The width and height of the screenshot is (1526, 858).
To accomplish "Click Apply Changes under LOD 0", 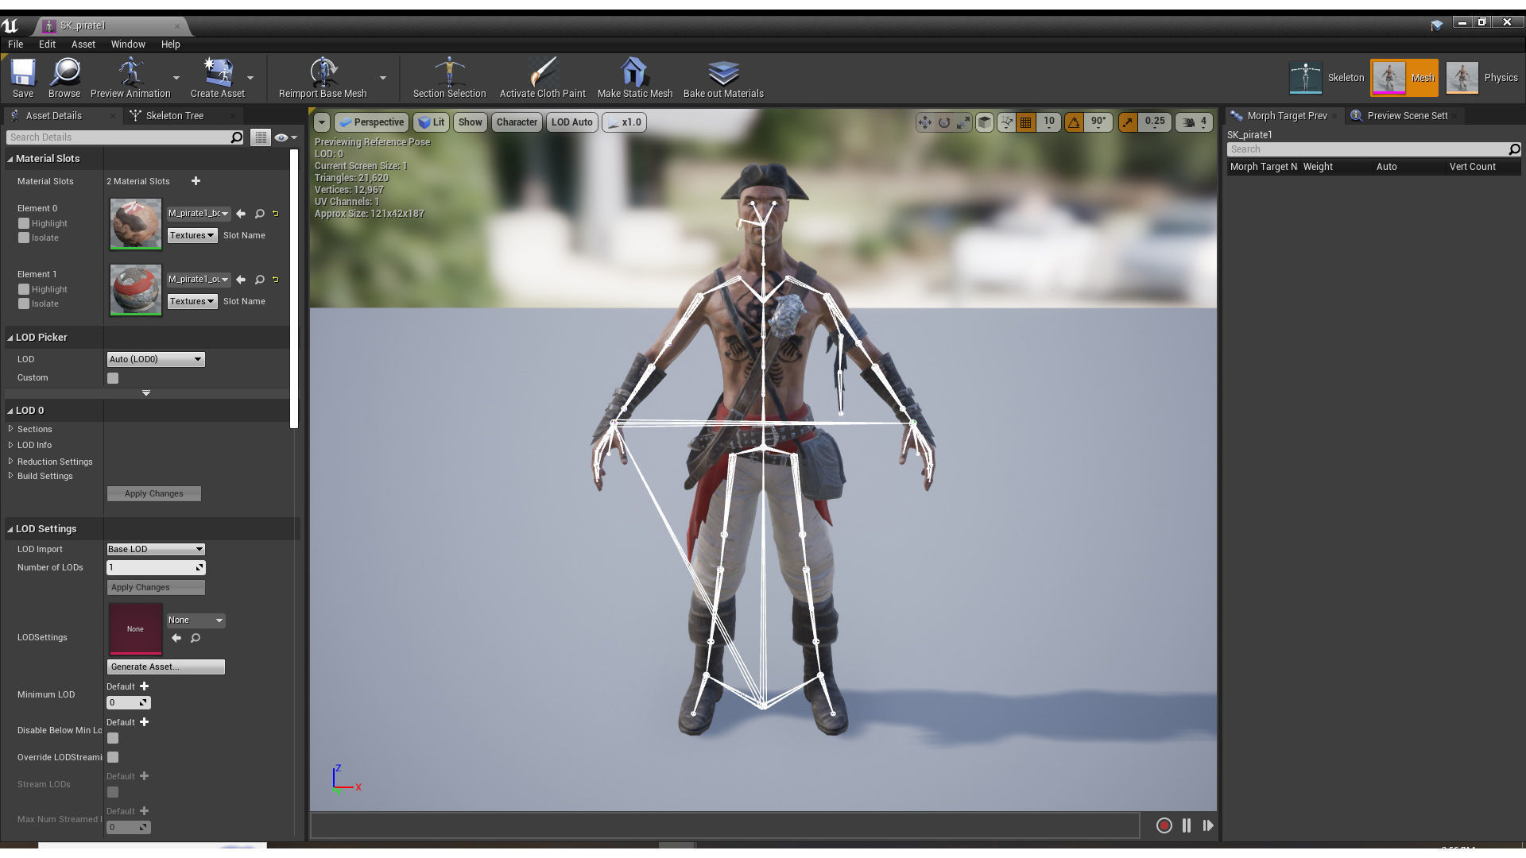I will (x=153, y=493).
